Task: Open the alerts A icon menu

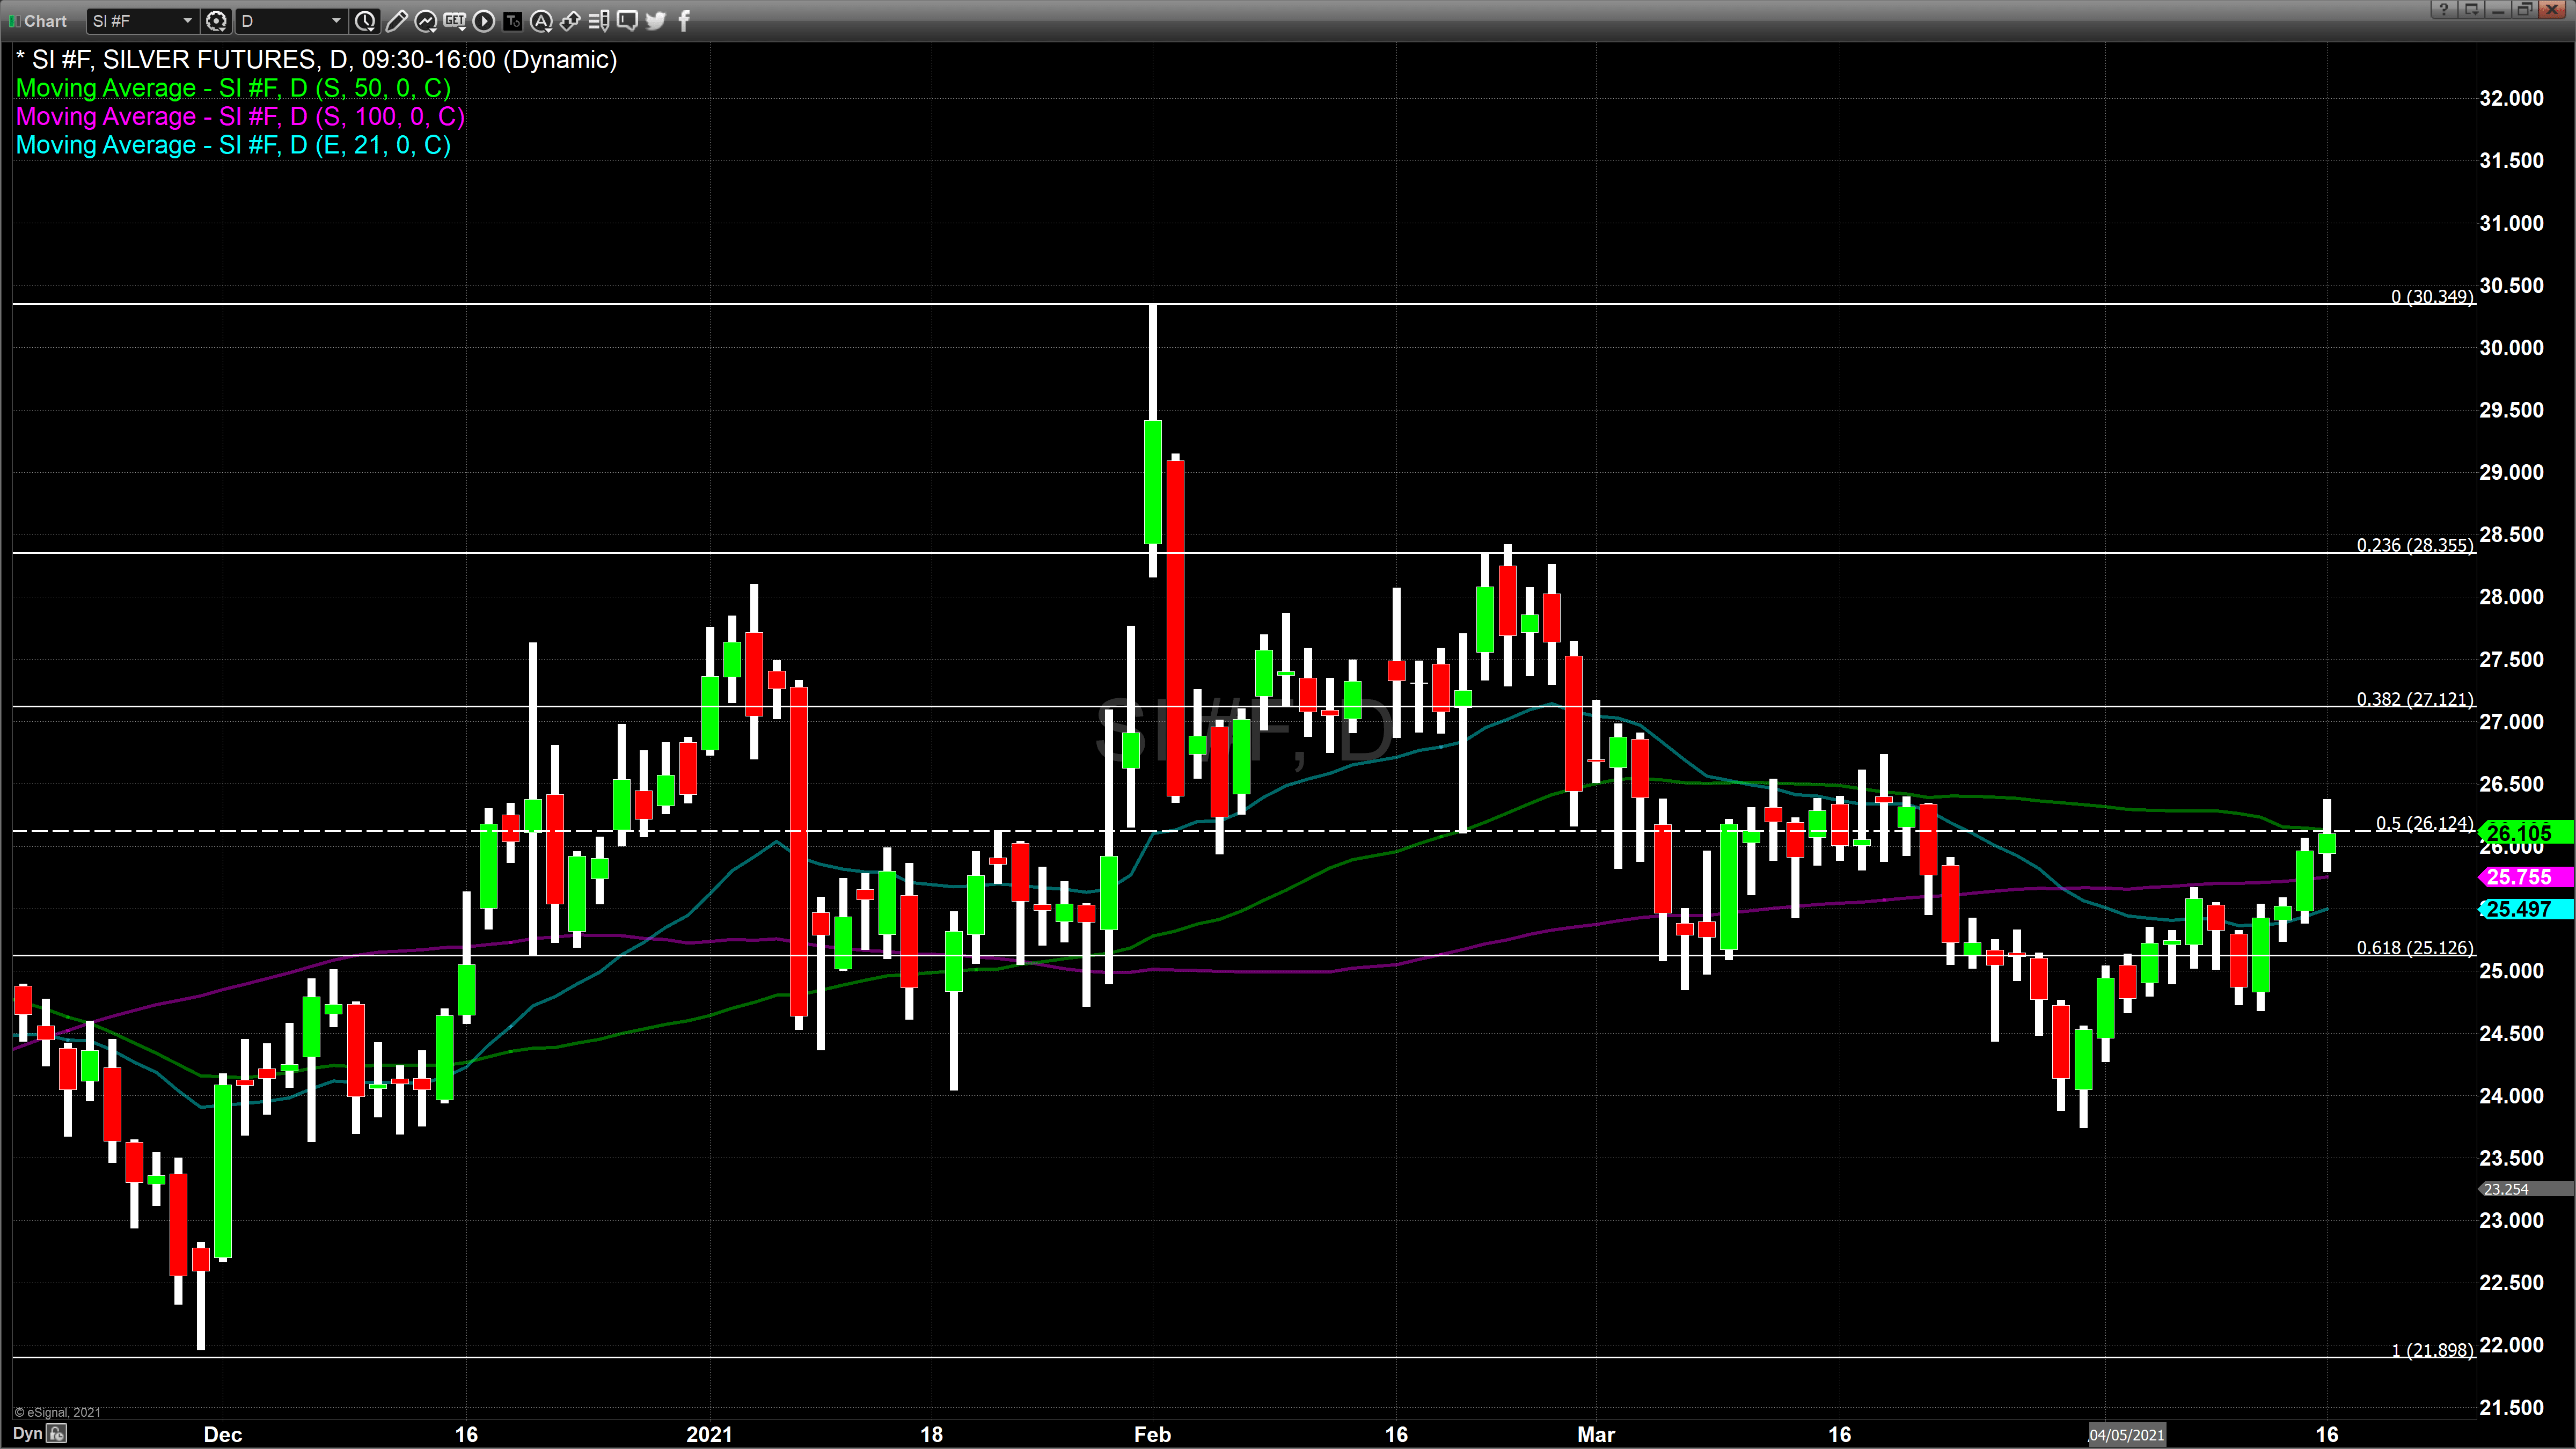Action: point(541,20)
